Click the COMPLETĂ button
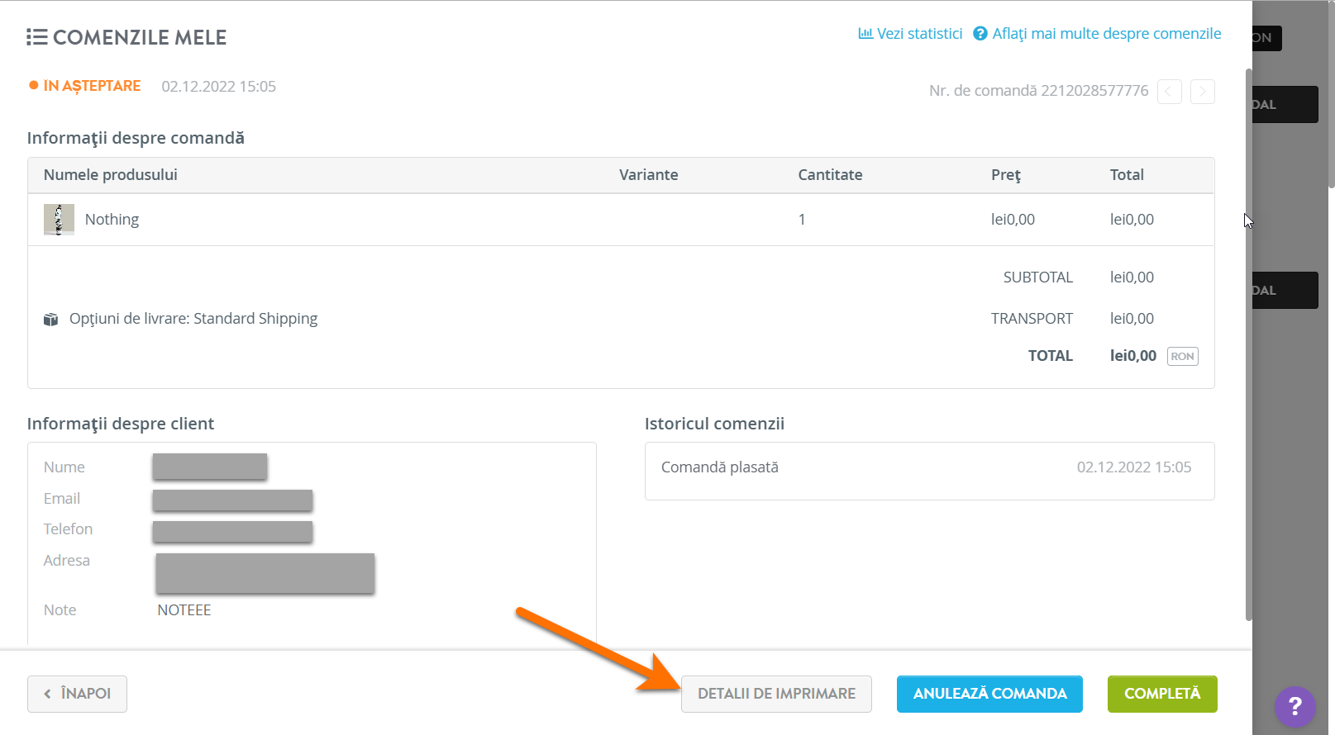 pos(1162,694)
